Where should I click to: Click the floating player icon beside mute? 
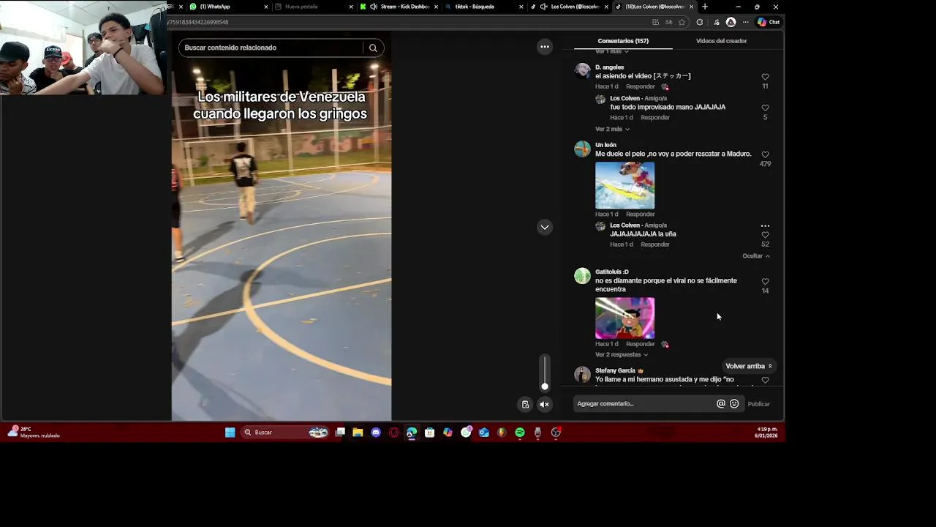pos(525,404)
